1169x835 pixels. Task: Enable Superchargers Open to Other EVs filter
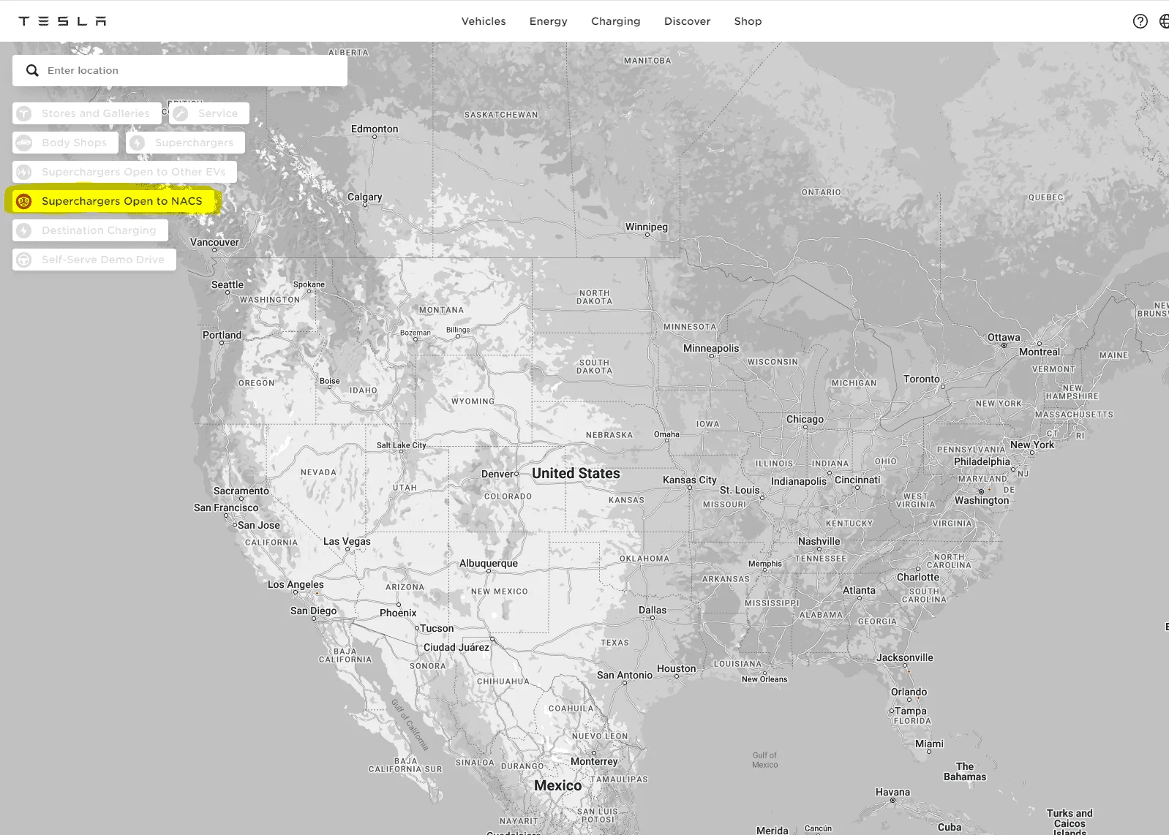point(124,172)
